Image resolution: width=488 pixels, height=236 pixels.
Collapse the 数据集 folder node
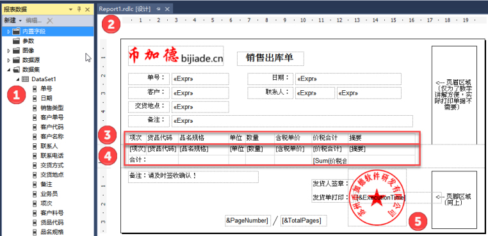tap(9, 70)
